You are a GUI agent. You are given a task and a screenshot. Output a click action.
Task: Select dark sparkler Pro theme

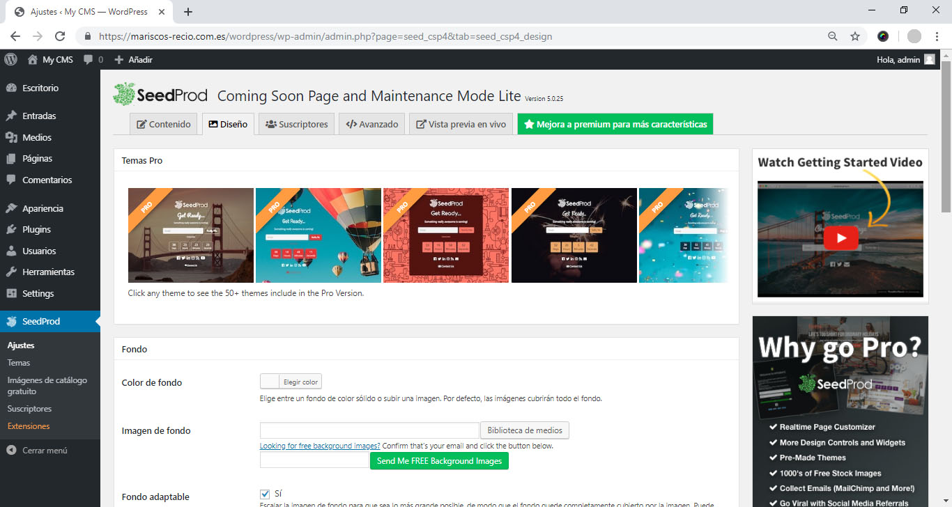coord(574,235)
